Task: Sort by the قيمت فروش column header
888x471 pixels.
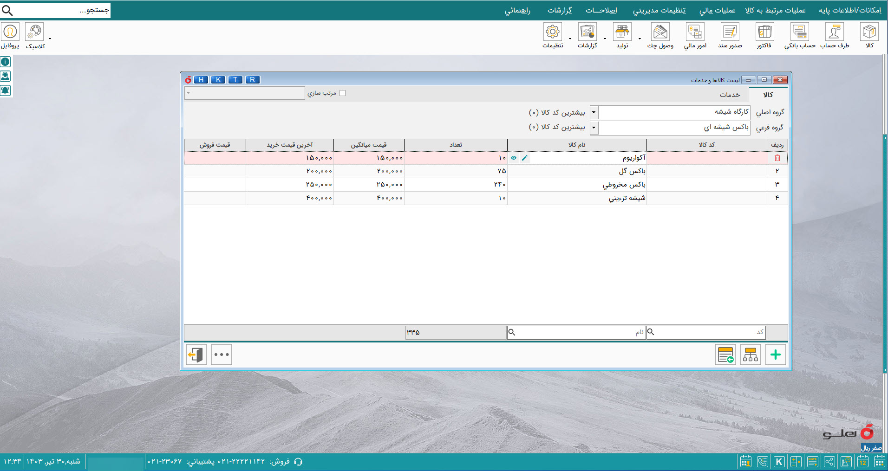Action: point(215,145)
